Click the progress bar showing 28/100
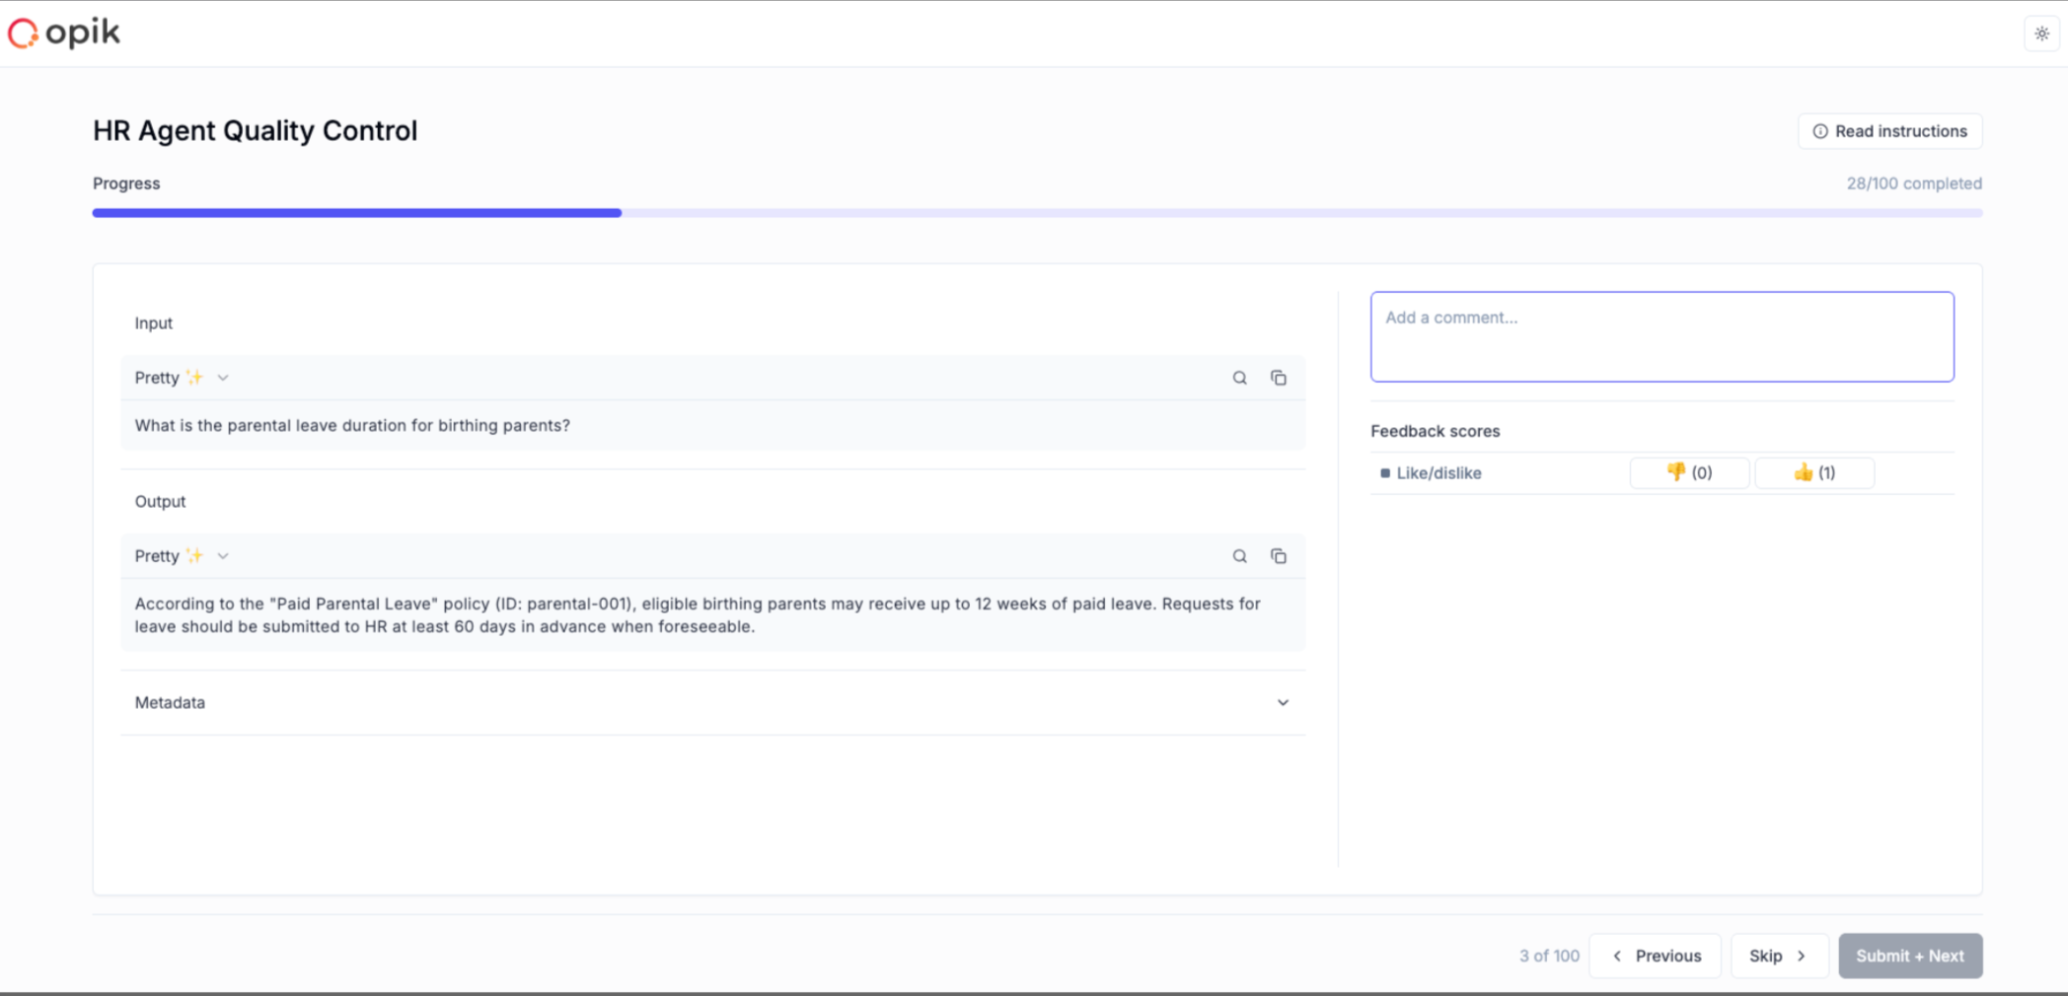The image size is (2068, 996). (x=1036, y=212)
